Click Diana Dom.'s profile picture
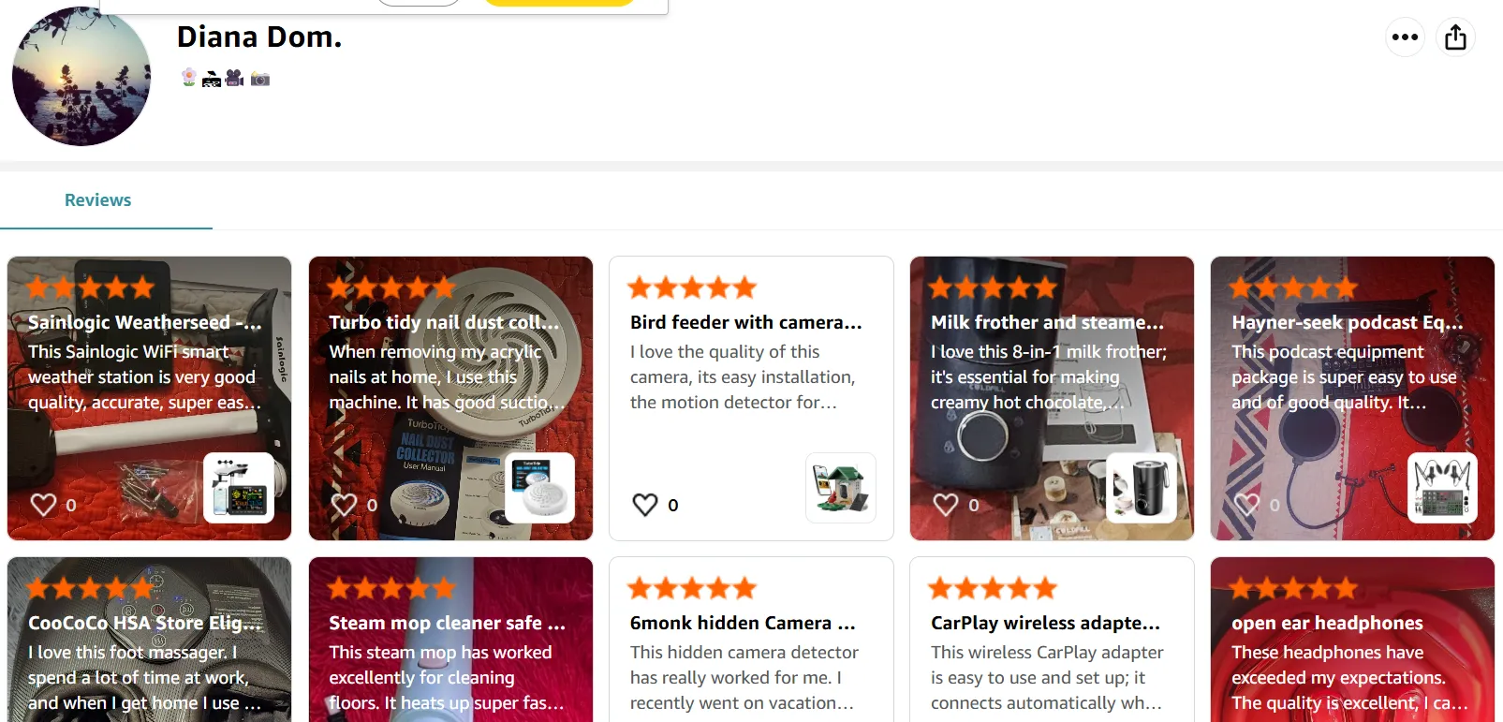Image resolution: width=1503 pixels, height=722 pixels. pos(81,77)
